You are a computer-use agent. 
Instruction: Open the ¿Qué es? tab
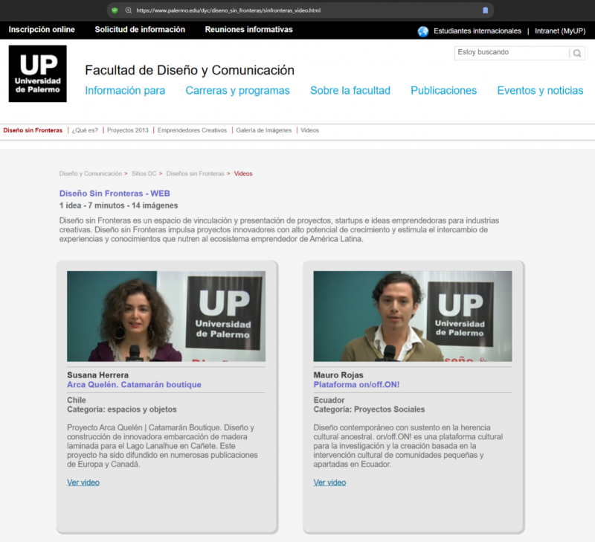coord(85,130)
